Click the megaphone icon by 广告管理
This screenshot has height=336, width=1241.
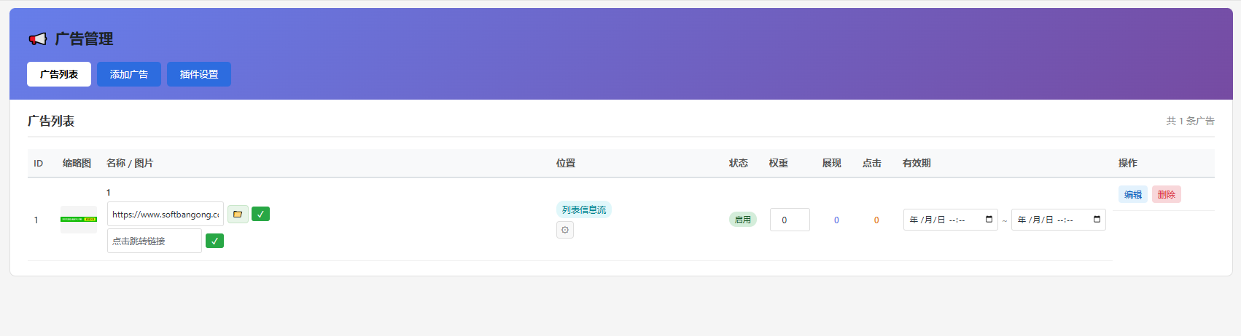(37, 39)
